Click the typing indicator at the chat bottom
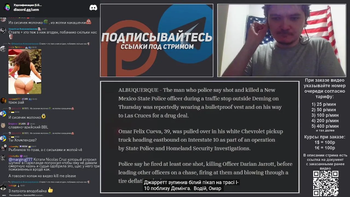 click(26, 195)
